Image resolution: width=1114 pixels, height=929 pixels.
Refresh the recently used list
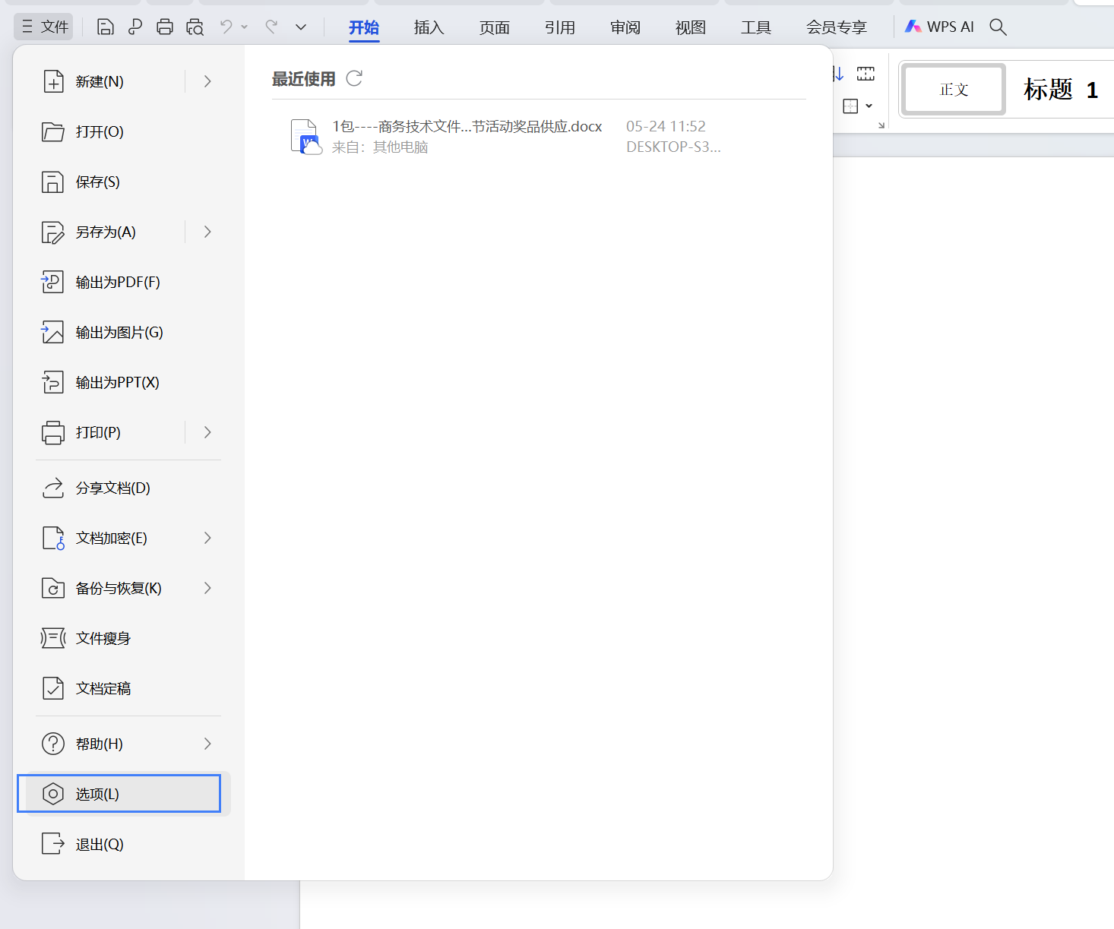pyautogui.click(x=354, y=78)
